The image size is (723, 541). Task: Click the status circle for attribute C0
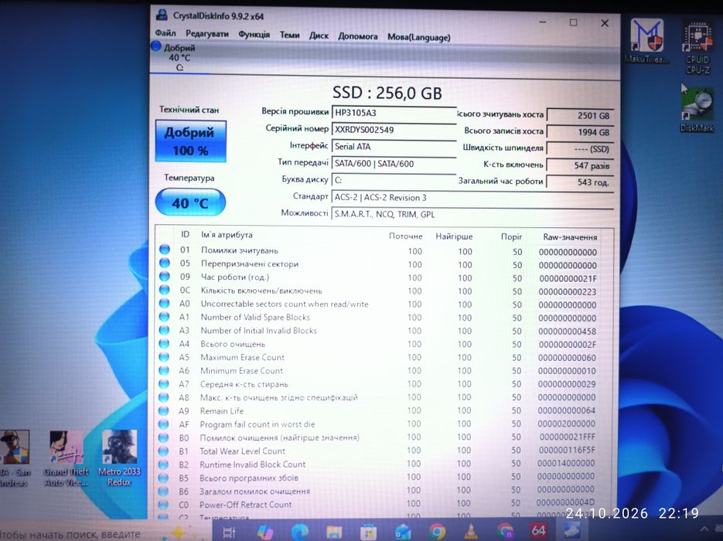163,504
